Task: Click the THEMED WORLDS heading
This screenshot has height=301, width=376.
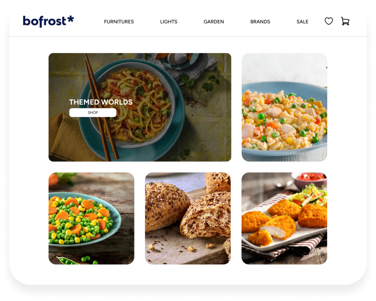Action: point(101,102)
